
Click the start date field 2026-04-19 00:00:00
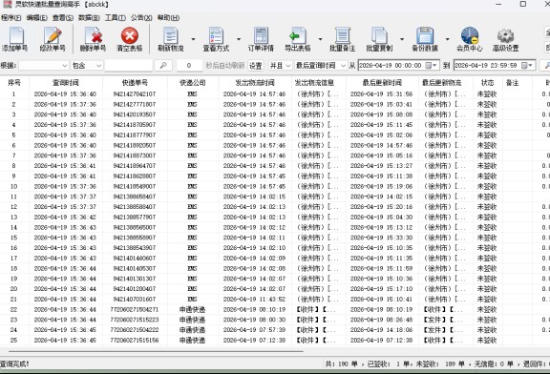pos(398,65)
